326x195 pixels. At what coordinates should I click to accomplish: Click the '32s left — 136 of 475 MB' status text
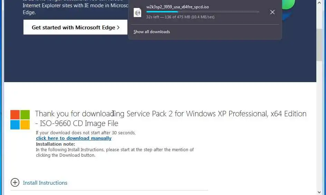(x=180, y=17)
